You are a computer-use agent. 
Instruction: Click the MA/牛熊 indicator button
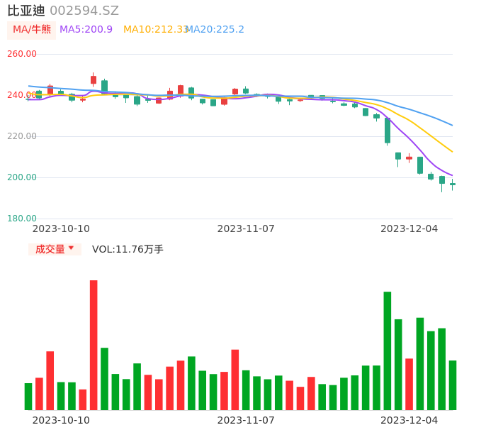[x=32, y=30]
